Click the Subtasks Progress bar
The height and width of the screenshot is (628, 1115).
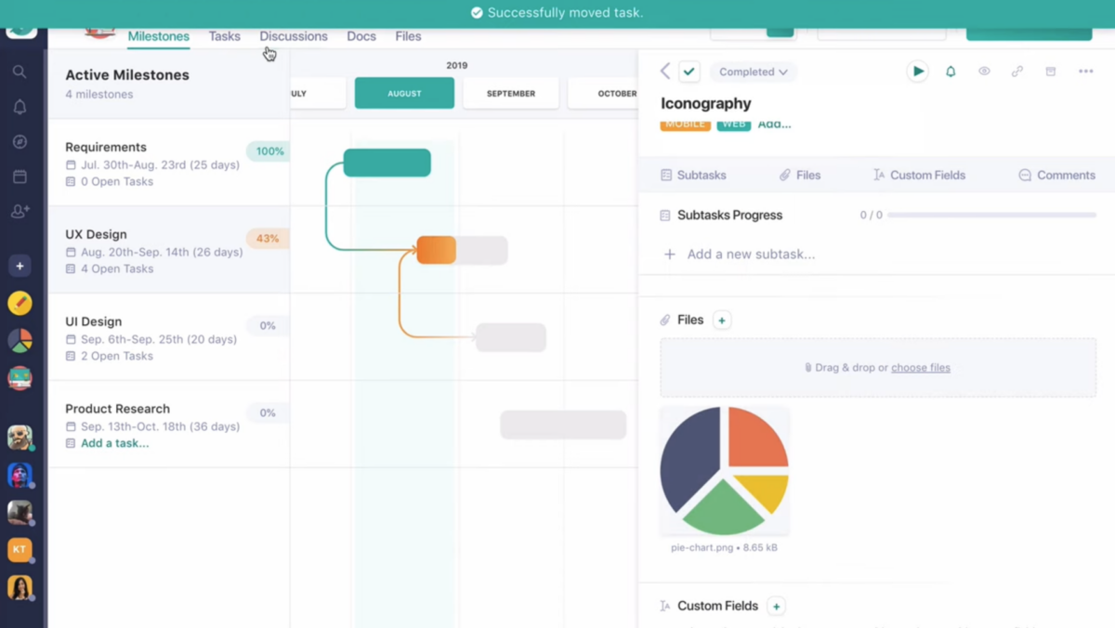tap(991, 215)
